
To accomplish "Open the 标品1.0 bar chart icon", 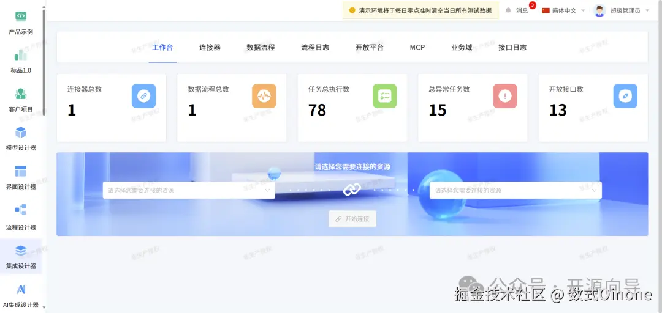I will tap(21, 55).
